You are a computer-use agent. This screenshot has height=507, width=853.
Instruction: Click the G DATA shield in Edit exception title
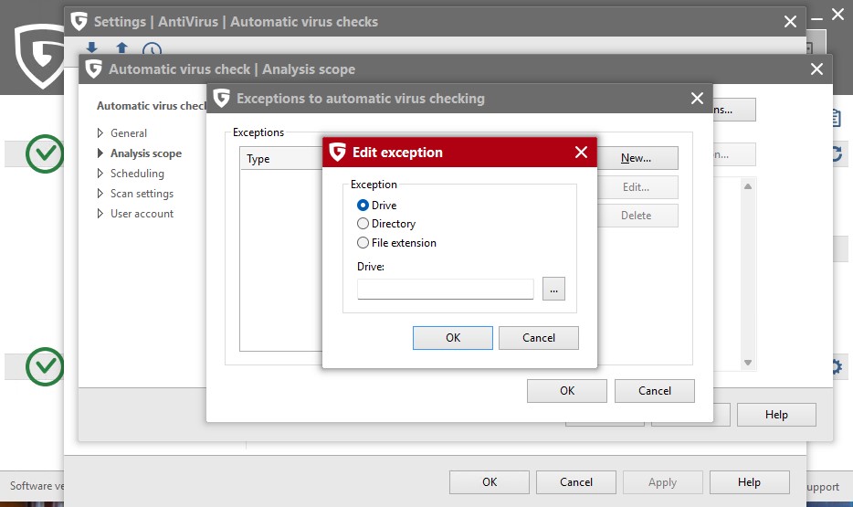click(337, 152)
